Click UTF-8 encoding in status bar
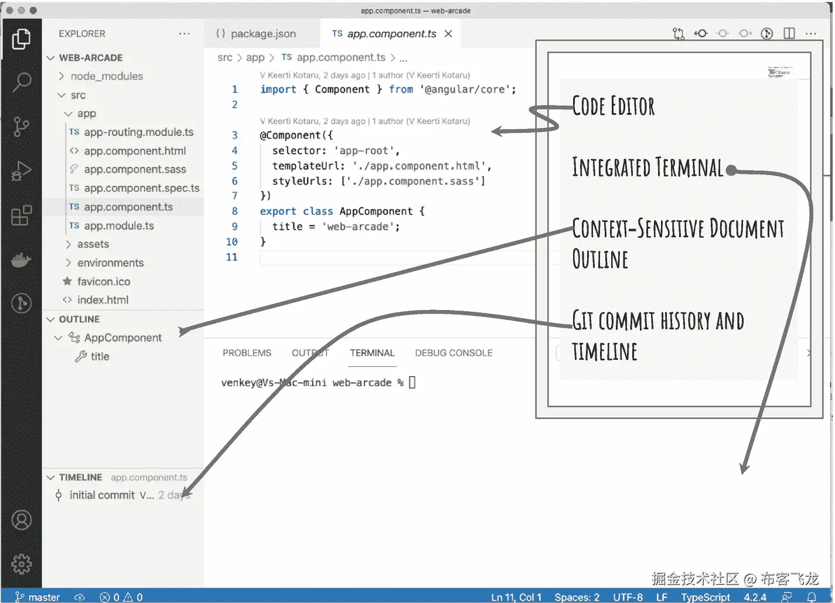This screenshot has width=835, height=603. coord(628,597)
